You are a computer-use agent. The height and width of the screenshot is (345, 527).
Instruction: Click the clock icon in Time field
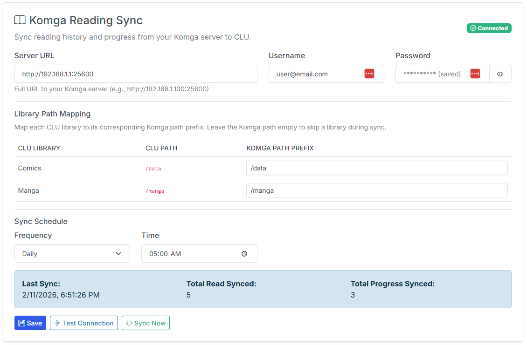(x=244, y=254)
